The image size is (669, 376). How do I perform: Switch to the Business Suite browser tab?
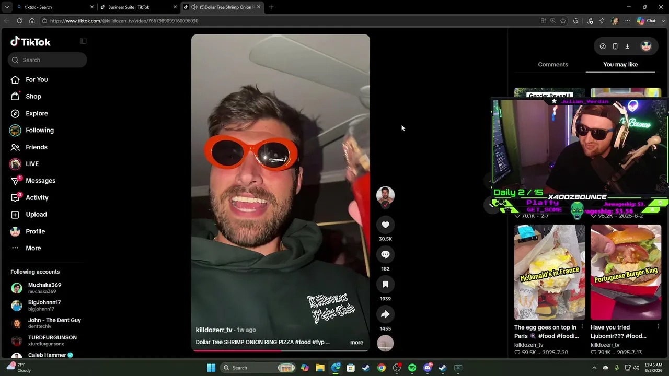(x=139, y=7)
